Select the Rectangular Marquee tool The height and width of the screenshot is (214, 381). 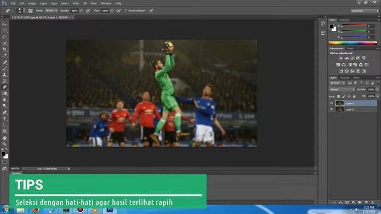click(4, 31)
